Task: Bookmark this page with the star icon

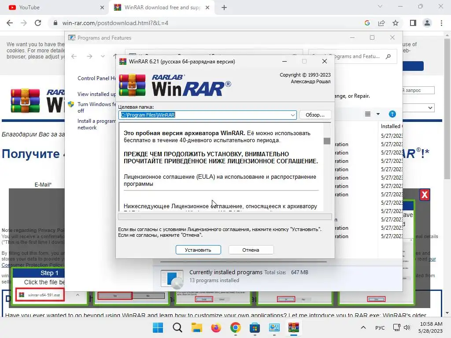Action: pyautogui.click(x=396, y=23)
